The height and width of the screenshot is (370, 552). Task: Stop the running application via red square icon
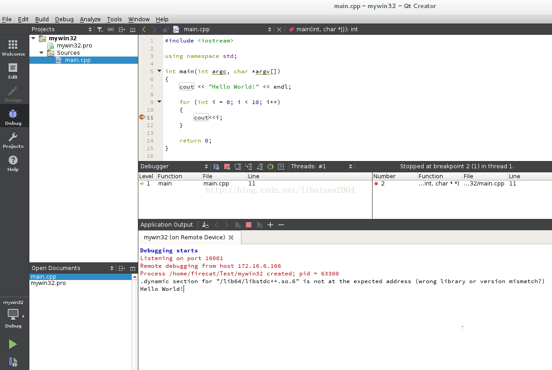[x=248, y=224]
